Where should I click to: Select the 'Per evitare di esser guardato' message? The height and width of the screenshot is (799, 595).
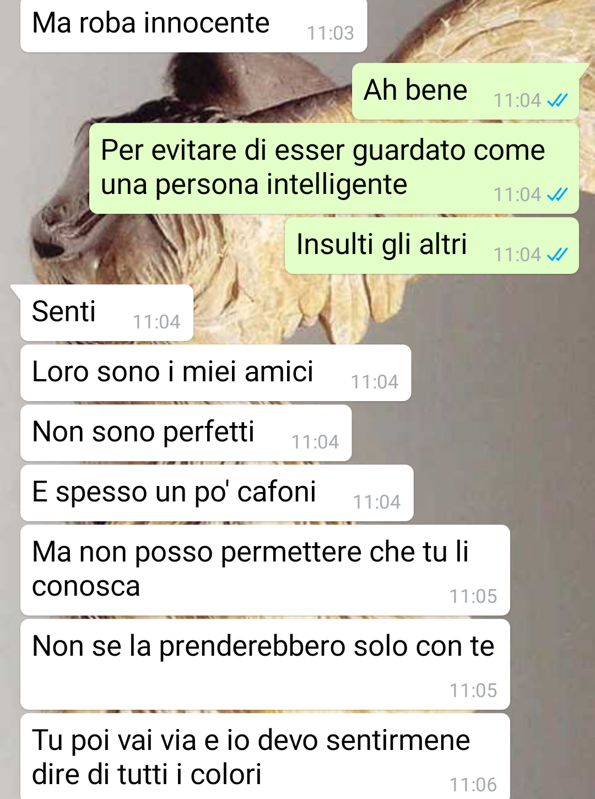click(334, 169)
